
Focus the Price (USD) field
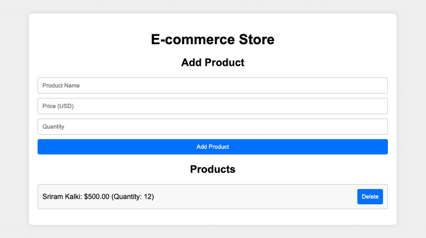click(x=212, y=106)
